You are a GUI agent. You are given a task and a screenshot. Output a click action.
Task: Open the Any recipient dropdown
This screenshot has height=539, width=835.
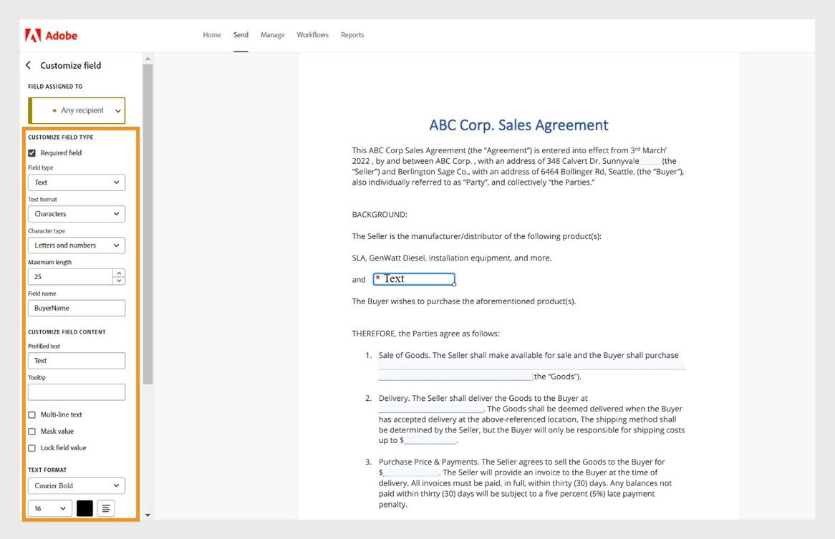(x=77, y=111)
